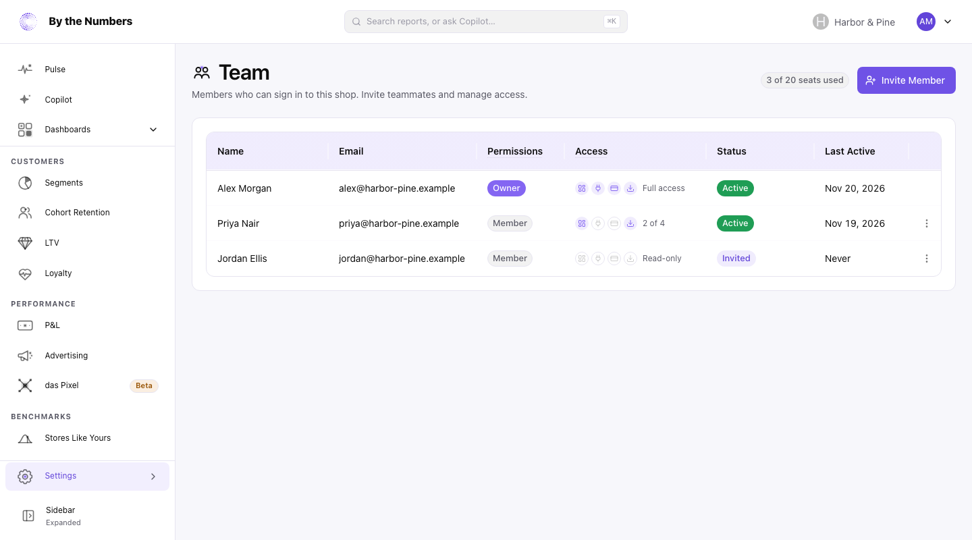Click Alex Morgan's plug integrations access icon
Viewport: 972px width, 540px height.
(598, 188)
